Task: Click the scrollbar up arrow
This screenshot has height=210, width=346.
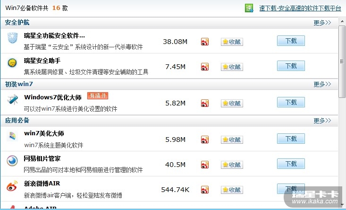Action: tap(342, 21)
